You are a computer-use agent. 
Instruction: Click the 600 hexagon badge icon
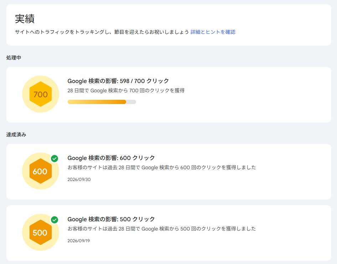click(41, 171)
